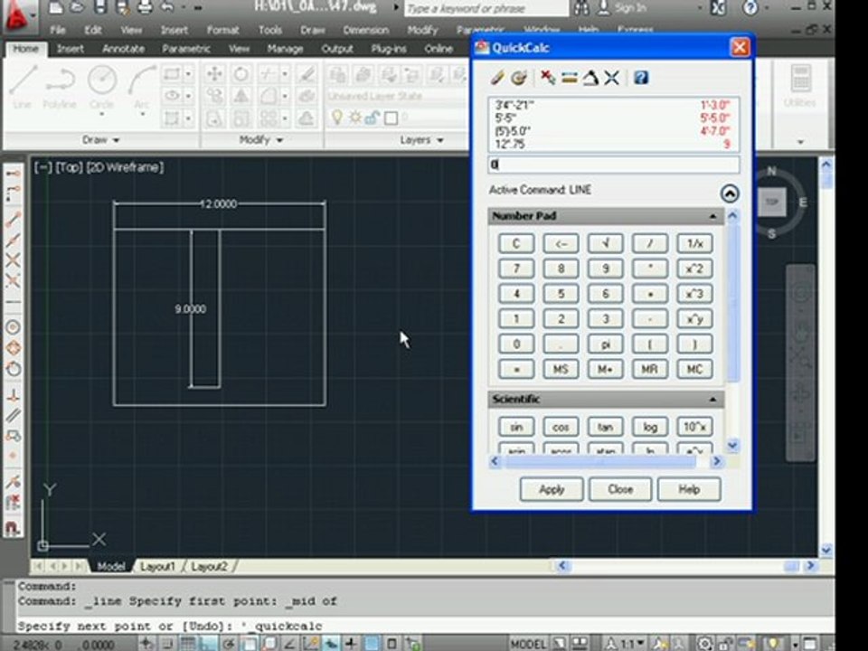Toggle Grid Display in the status bar

tap(188, 643)
